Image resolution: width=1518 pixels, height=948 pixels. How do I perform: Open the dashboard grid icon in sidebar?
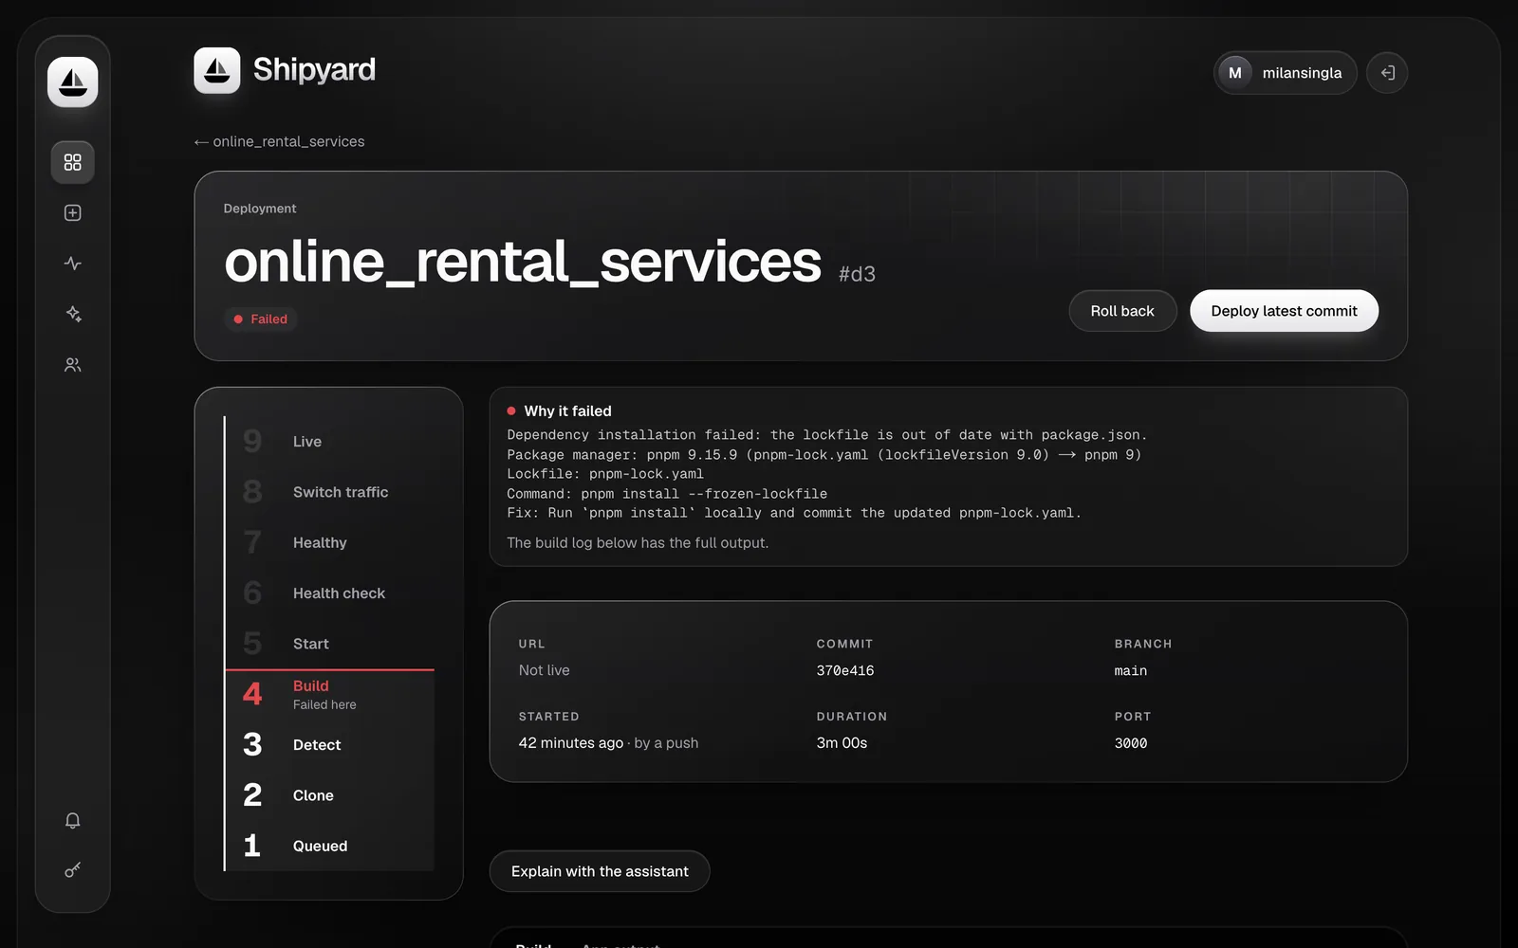point(73,162)
